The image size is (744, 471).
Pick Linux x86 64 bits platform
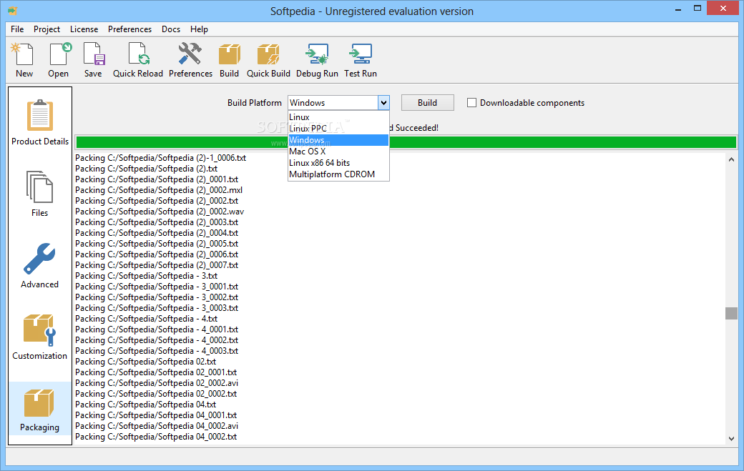[338, 162]
